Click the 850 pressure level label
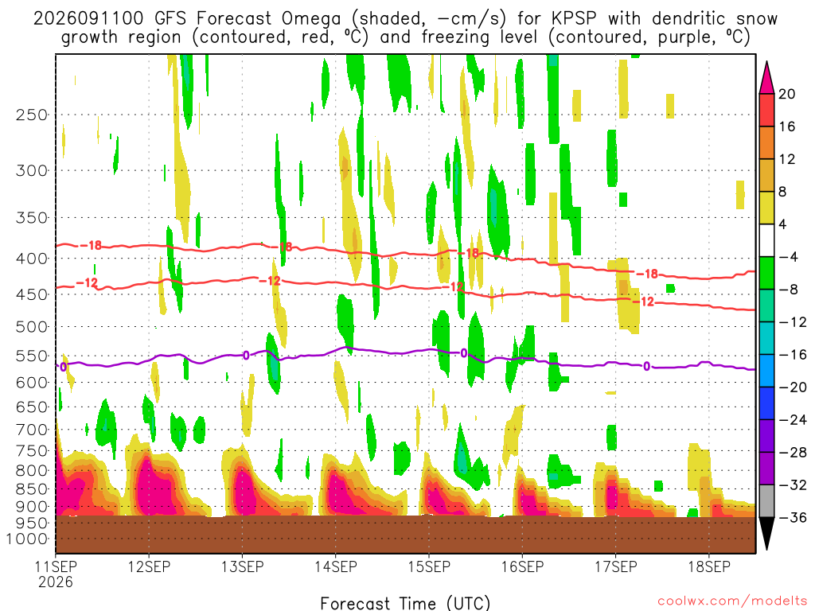Viewport: 815px width, 611px height. (32, 489)
